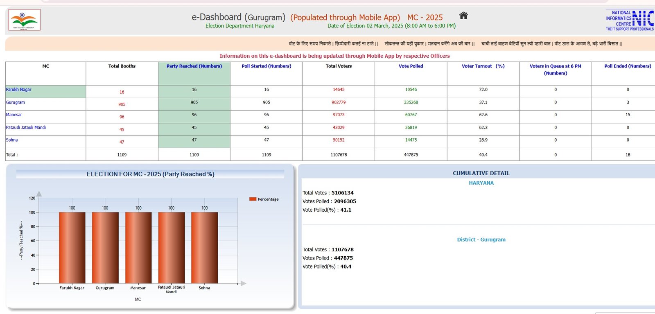655x314 pixels.
Task: Open the Gurugram MC link
Action: 16,102
